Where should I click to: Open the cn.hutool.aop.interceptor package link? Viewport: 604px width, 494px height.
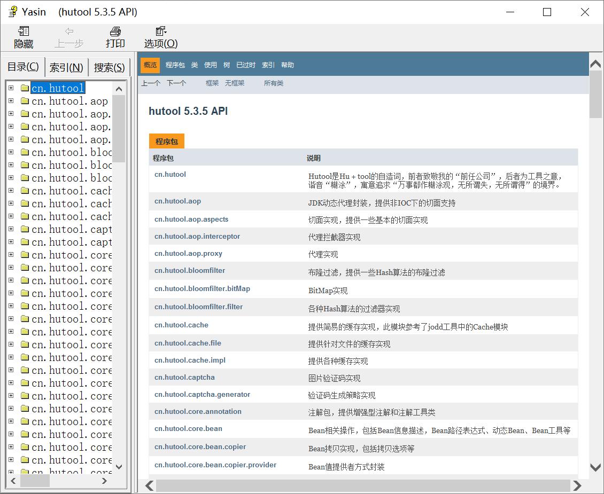(197, 236)
